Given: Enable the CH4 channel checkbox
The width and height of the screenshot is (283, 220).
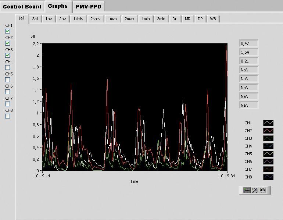Looking at the screenshot, I should point(8,68).
